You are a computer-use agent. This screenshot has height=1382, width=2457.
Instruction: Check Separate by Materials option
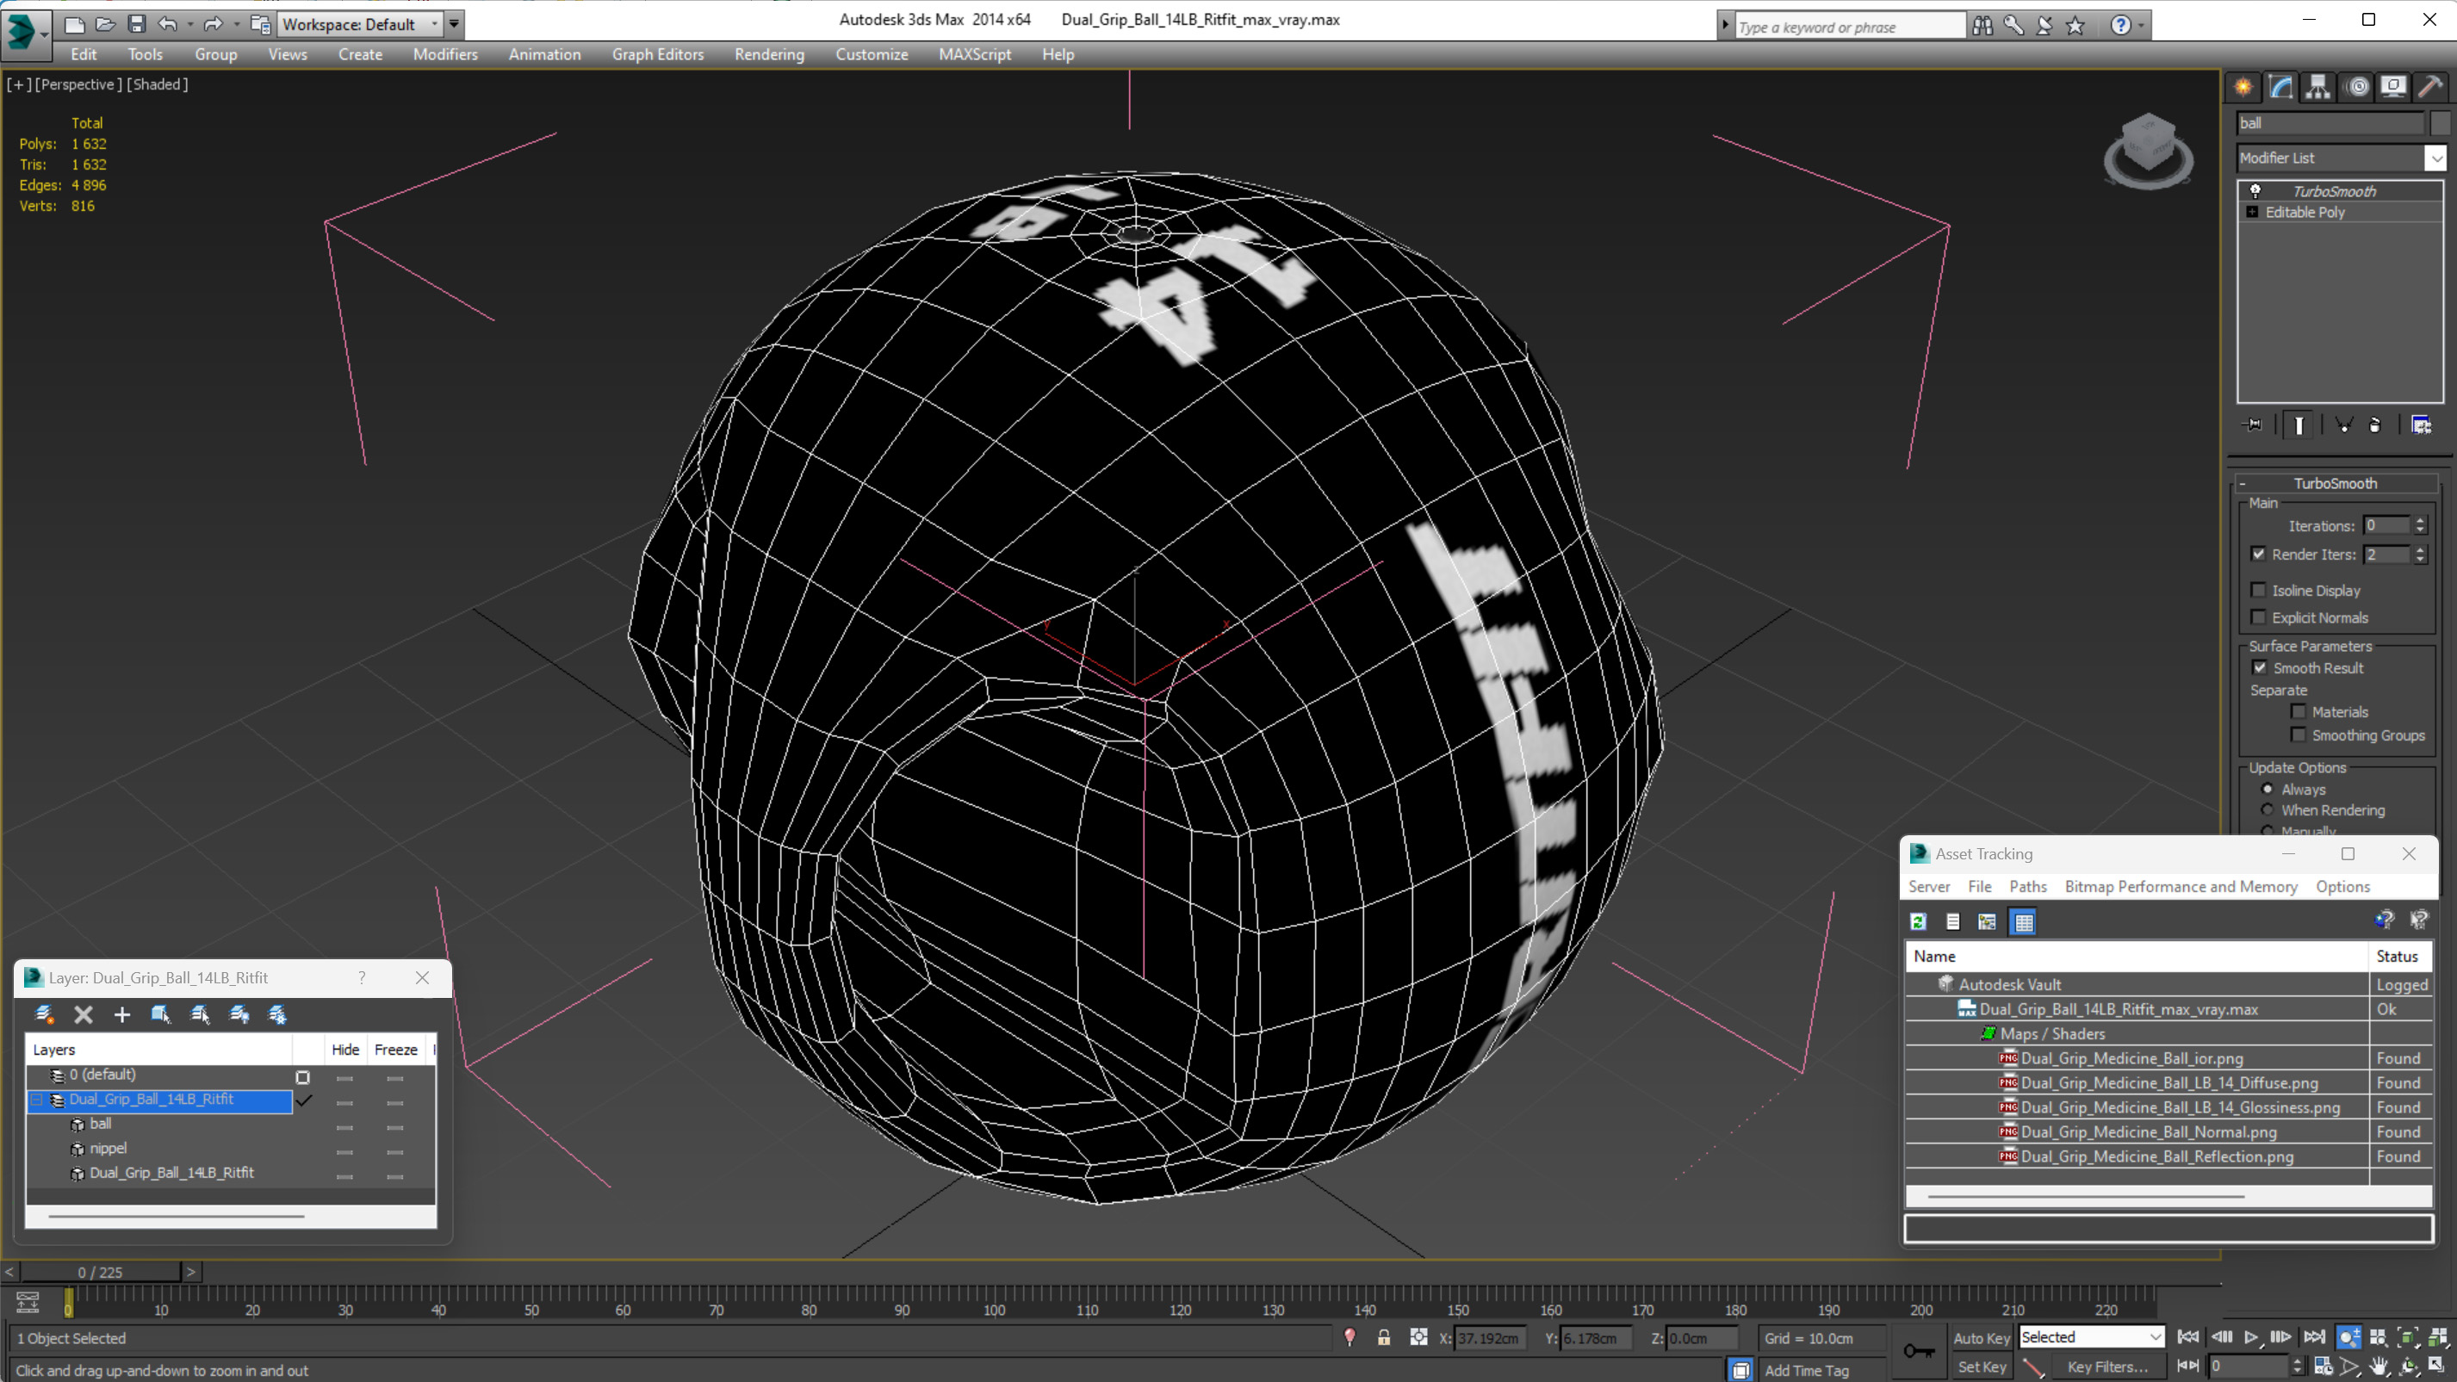[2298, 710]
